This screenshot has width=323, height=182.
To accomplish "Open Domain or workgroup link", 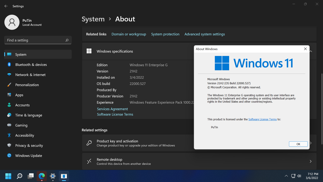I will pos(129,34).
